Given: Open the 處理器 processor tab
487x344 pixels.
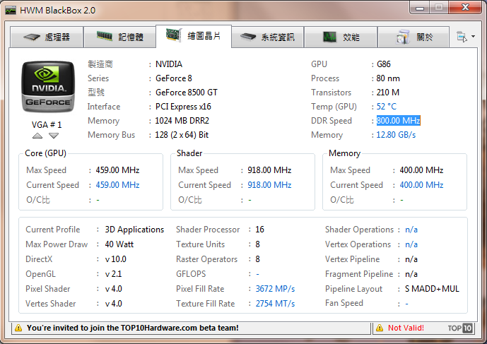Looking at the screenshot, I should tap(47, 37).
